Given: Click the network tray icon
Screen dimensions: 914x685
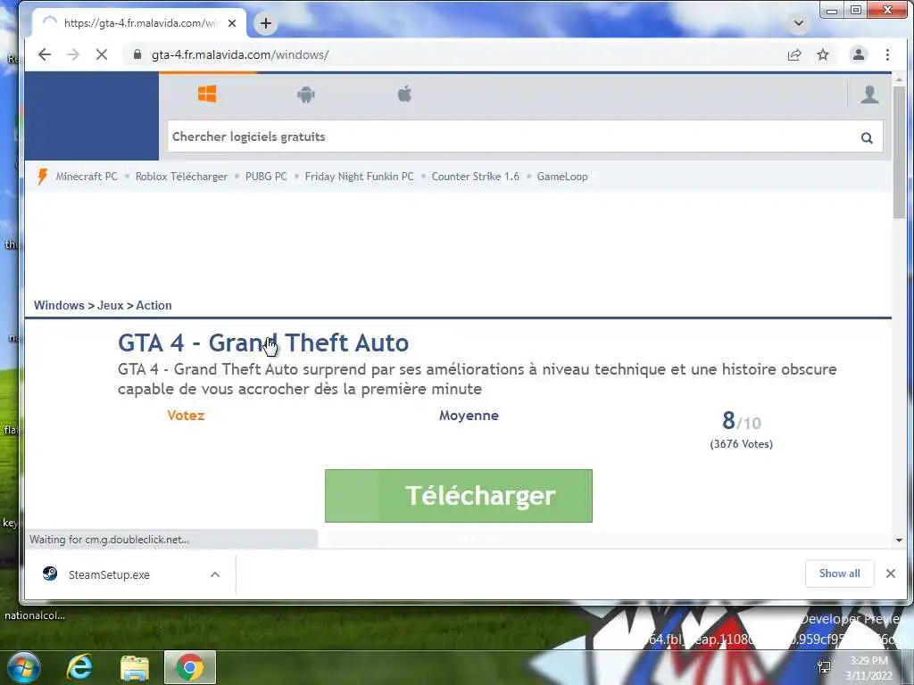Looking at the screenshot, I should click(x=824, y=667).
